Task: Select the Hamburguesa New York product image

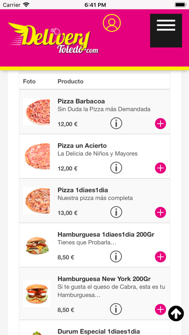Action: click(x=37, y=294)
